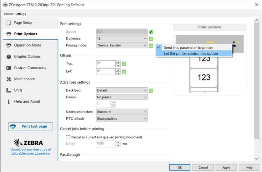Image resolution: width=262 pixels, height=172 pixels.
Task: Open the Darkness dropdown
Action: 121,39
